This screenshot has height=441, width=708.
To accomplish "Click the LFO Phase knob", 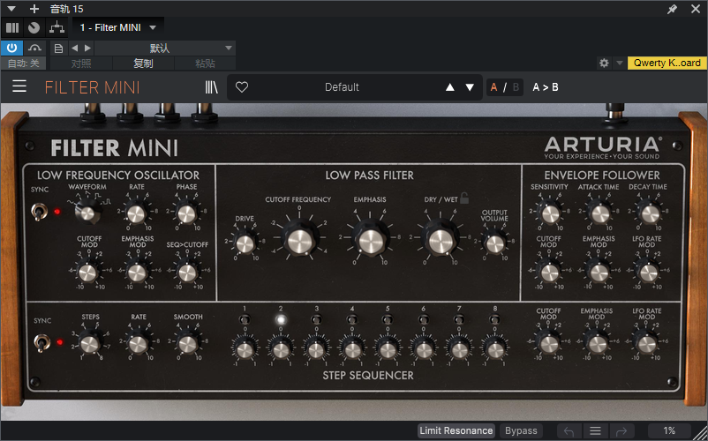I will click(186, 213).
